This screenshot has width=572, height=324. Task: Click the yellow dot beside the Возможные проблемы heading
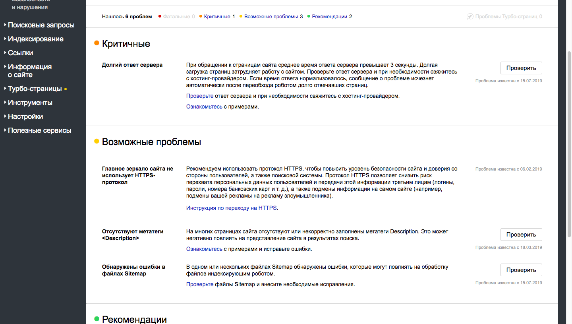point(97,141)
